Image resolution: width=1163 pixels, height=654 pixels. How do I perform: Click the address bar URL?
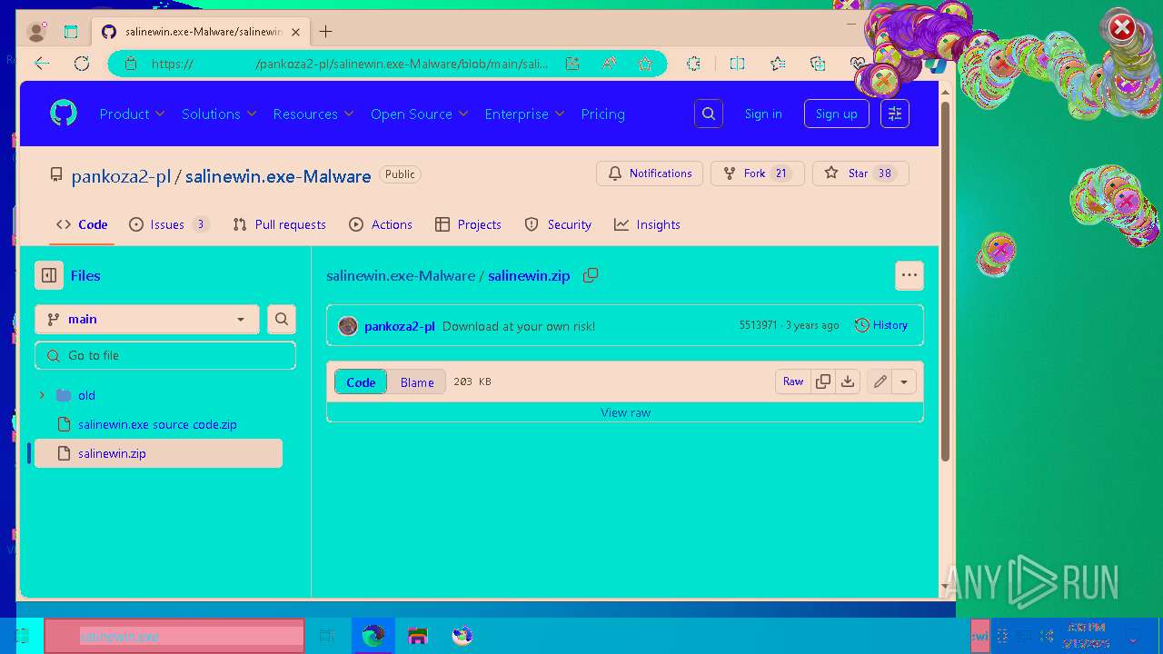[x=350, y=64]
